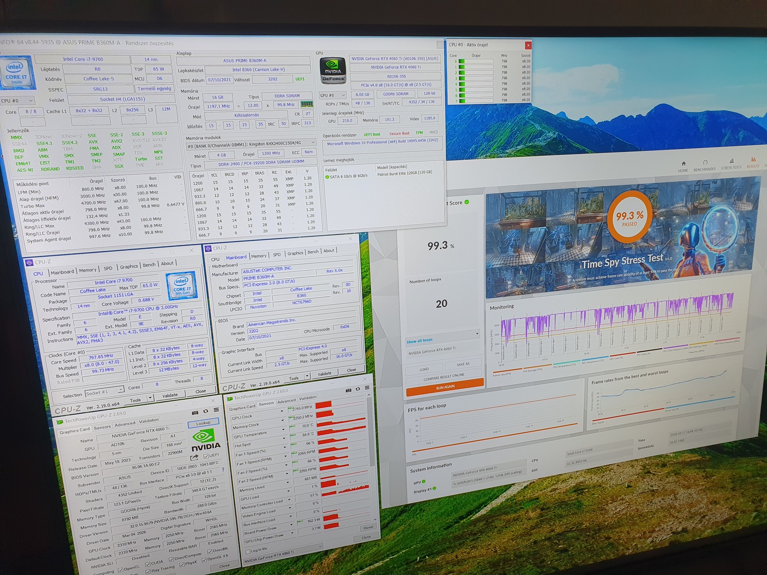
Task: Click the NVIDIA GeForce logo in HWiNFO
Action: pos(333,71)
